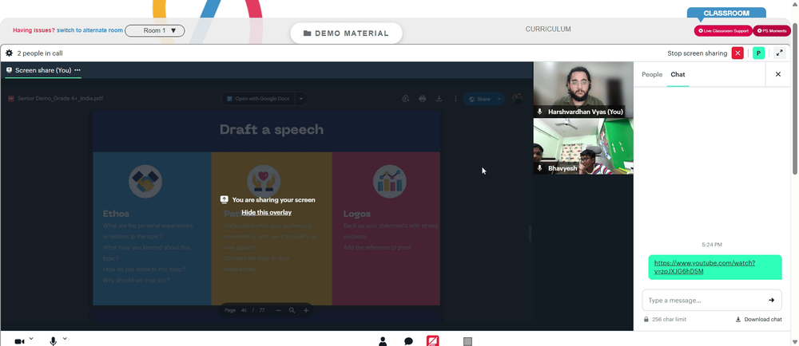
Task: Click gray square icon in bottom bar
Action: pos(467,341)
